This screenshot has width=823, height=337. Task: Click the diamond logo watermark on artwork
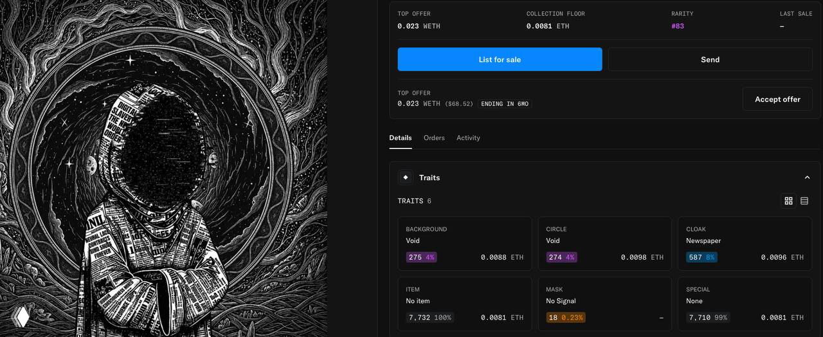point(21,316)
